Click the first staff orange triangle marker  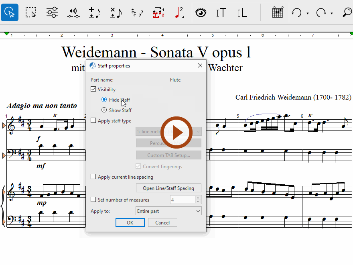pyautogui.click(x=4, y=126)
